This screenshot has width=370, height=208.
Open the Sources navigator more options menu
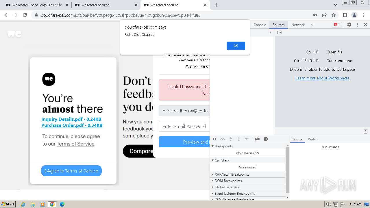tap(270, 32)
